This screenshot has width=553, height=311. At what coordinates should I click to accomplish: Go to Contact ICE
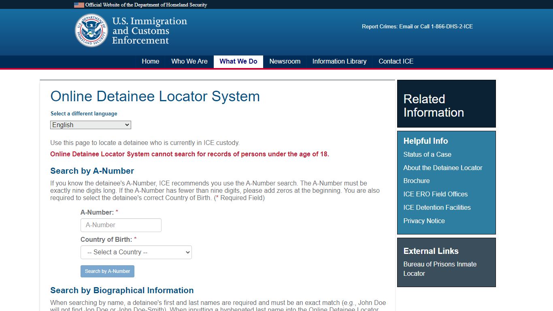tap(396, 62)
